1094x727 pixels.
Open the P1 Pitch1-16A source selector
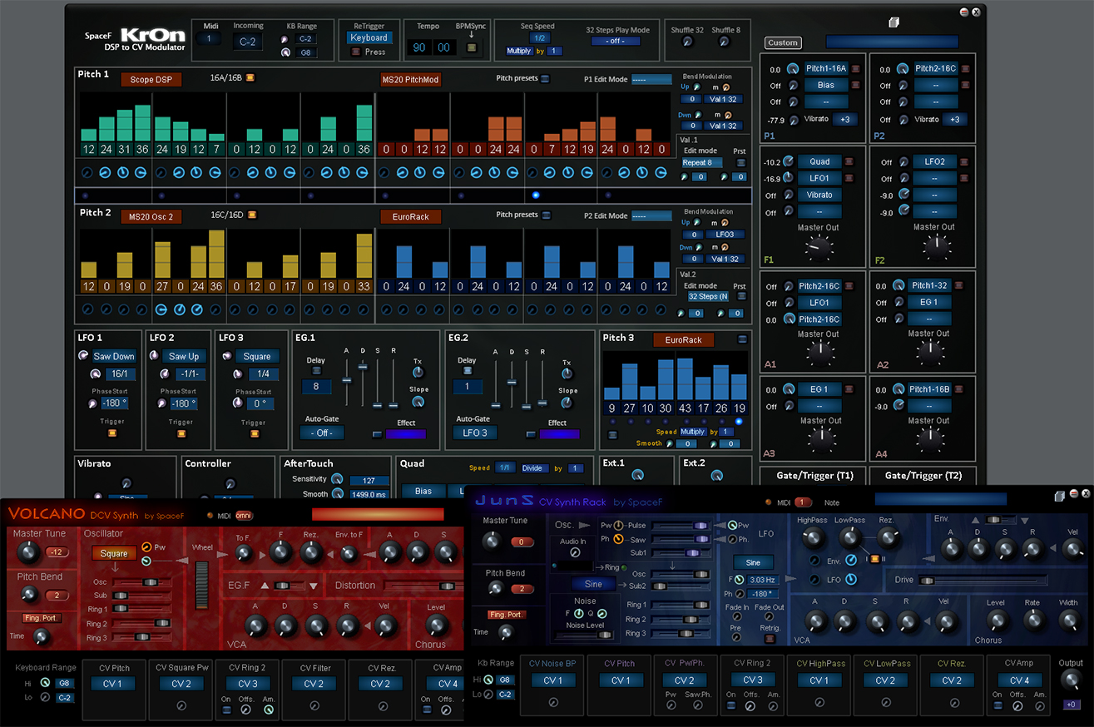click(x=825, y=69)
